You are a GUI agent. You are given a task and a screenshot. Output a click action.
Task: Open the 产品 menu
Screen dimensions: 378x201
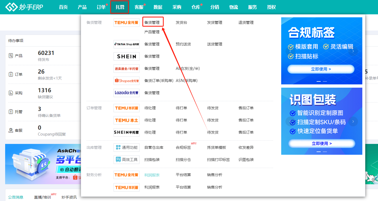82,7
